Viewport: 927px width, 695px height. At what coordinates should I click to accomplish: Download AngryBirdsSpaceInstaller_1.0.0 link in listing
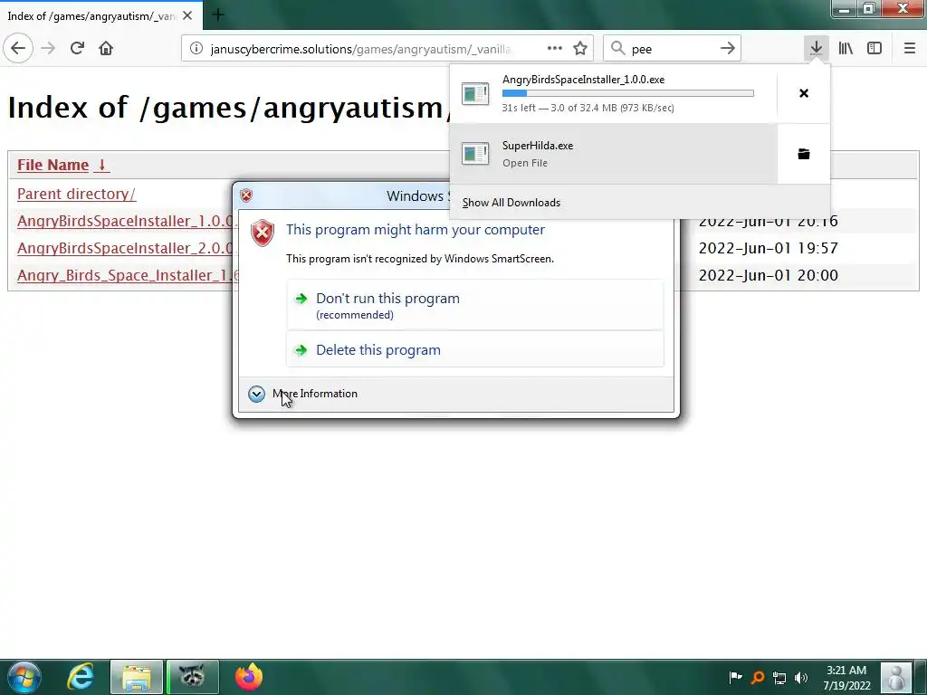click(x=125, y=221)
